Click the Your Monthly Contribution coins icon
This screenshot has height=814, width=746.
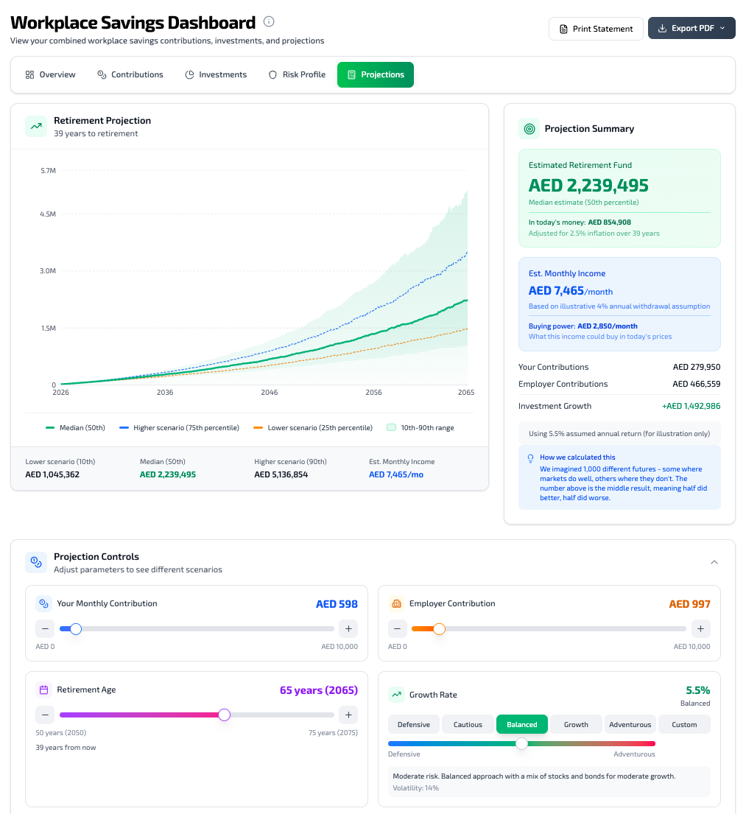pyautogui.click(x=43, y=604)
